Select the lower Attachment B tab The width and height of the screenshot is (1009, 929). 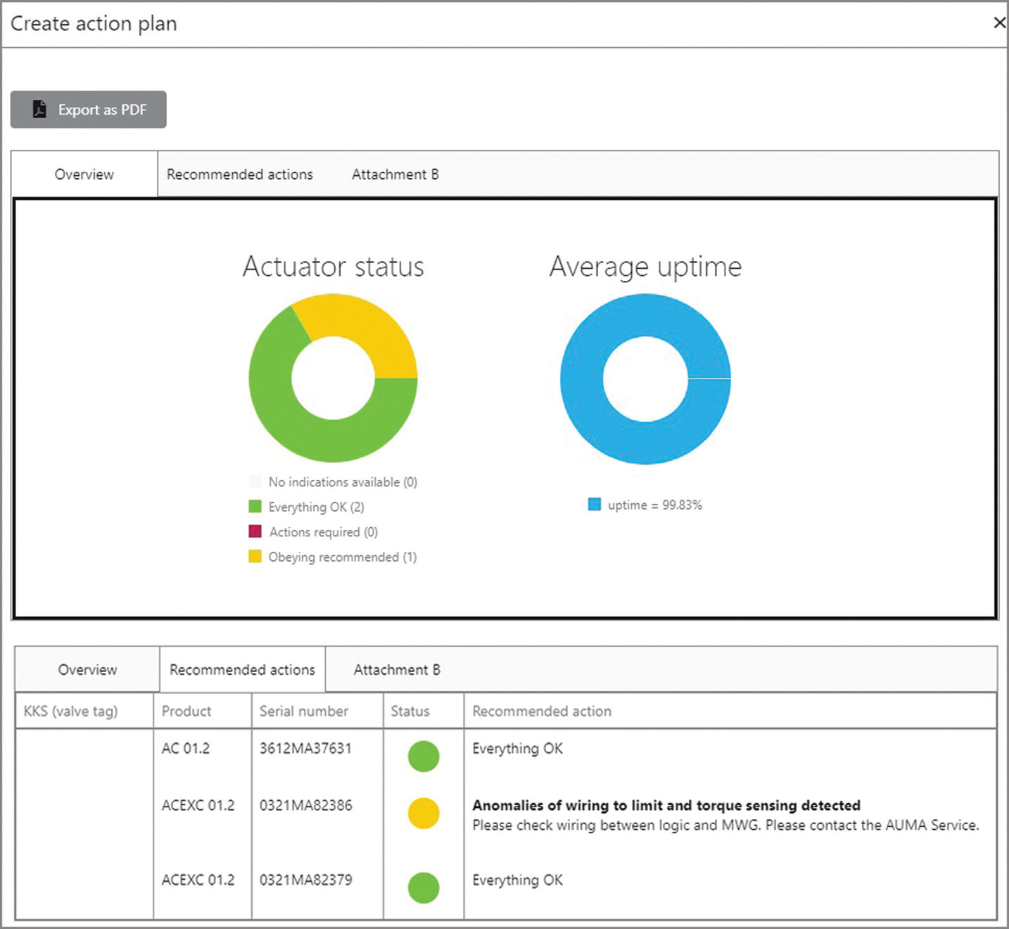(396, 670)
